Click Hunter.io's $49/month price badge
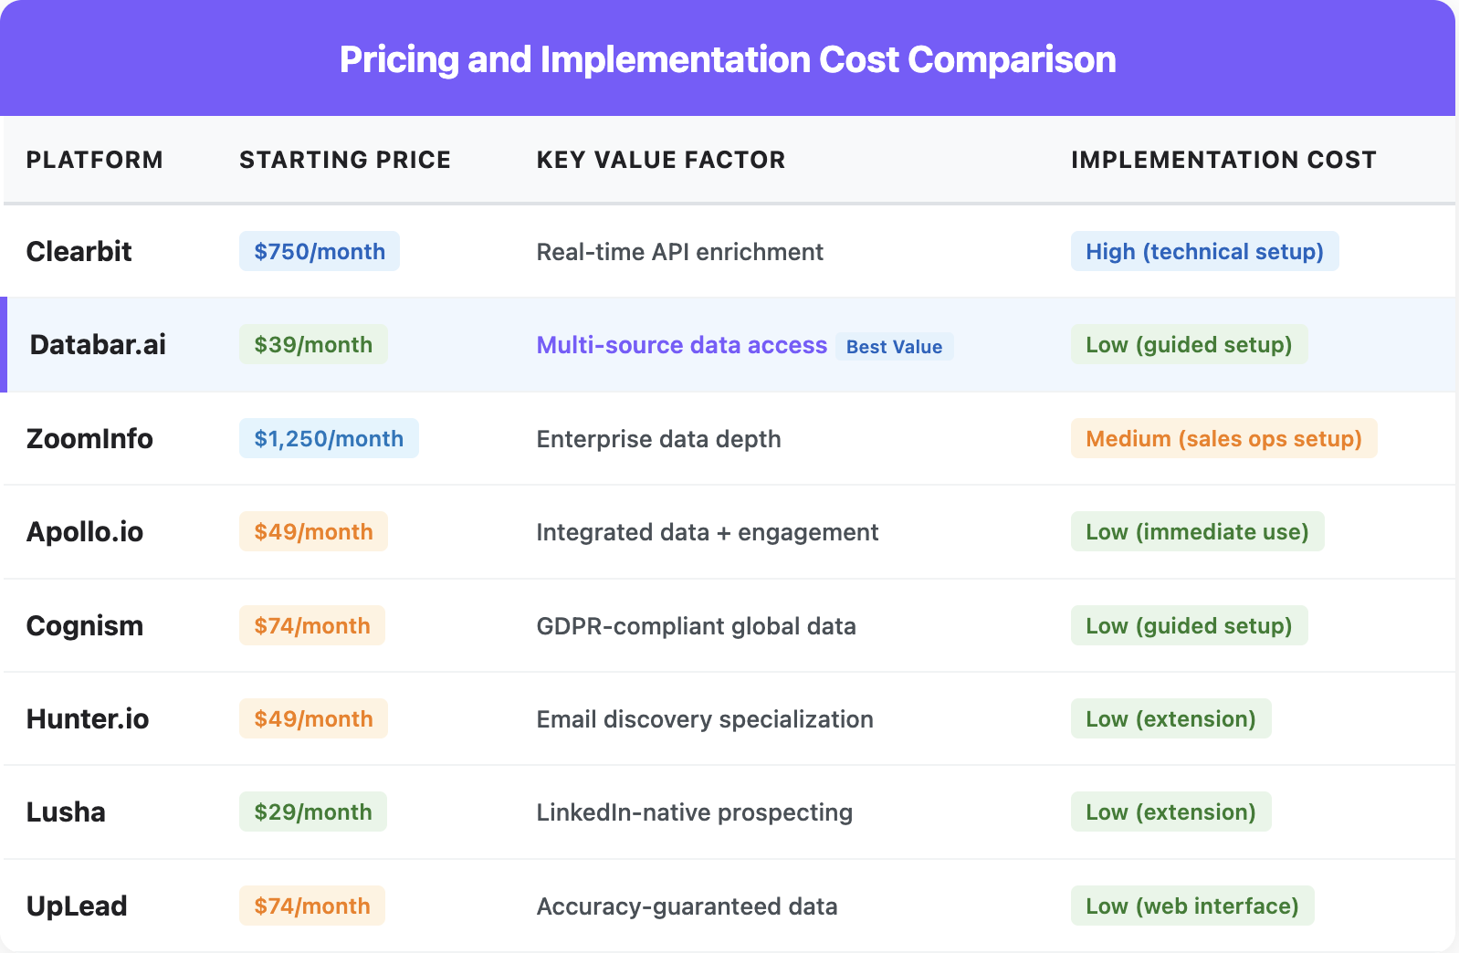 click(313, 718)
